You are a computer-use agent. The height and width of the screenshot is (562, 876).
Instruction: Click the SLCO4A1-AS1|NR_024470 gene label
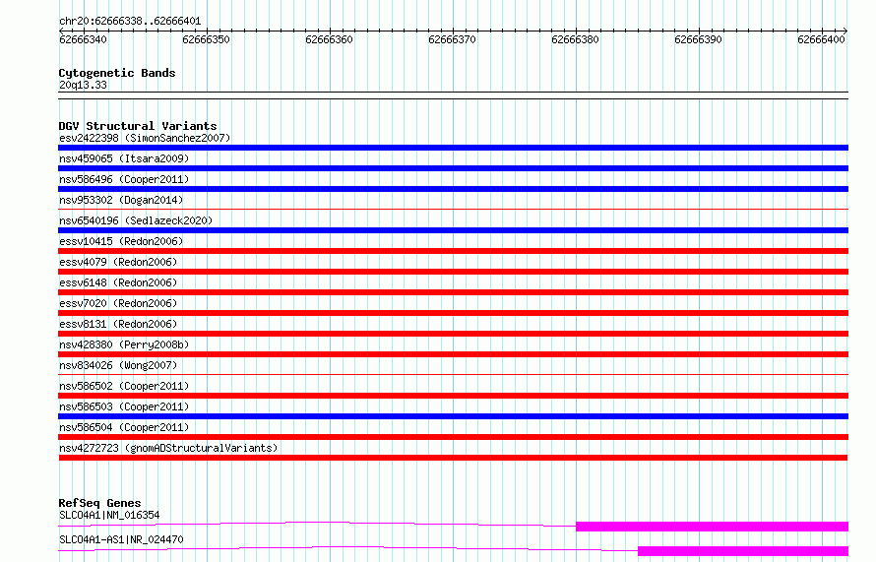click(121, 539)
